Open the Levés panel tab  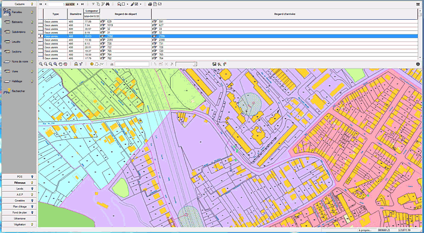pos(19,188)
